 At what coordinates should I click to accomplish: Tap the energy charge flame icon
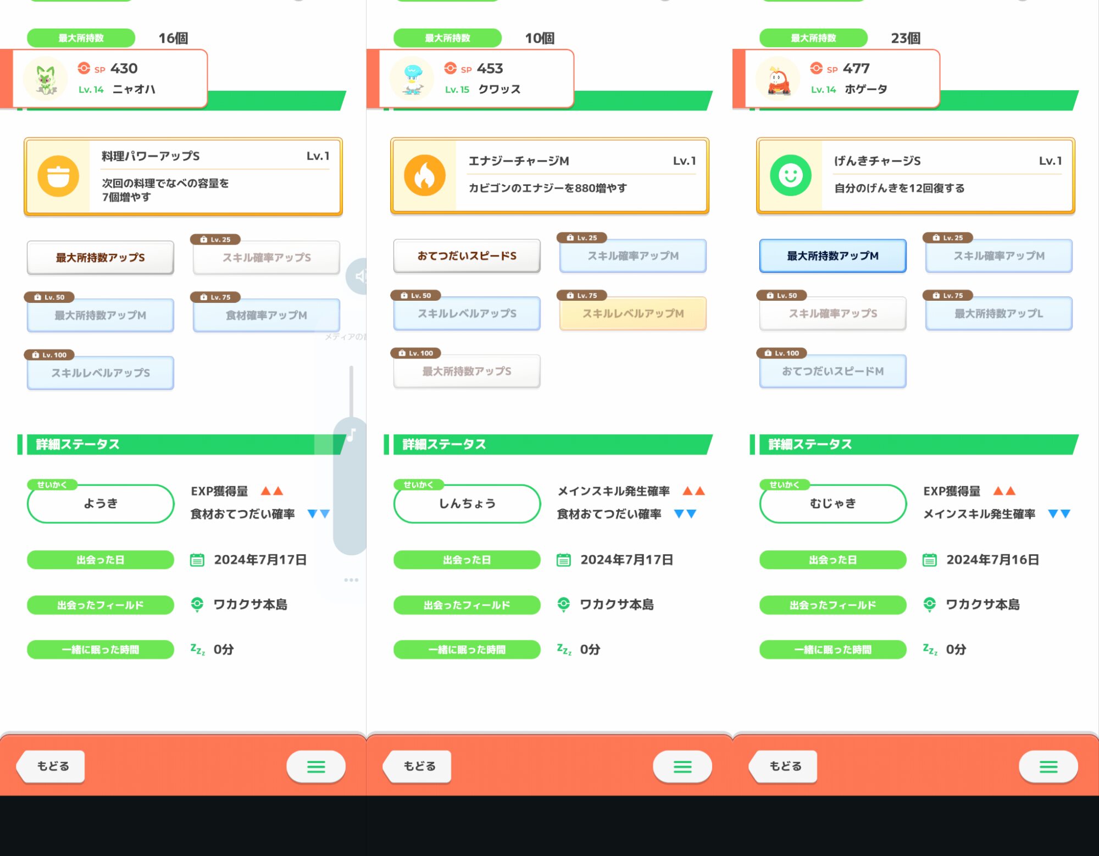[x=425, y=175]
